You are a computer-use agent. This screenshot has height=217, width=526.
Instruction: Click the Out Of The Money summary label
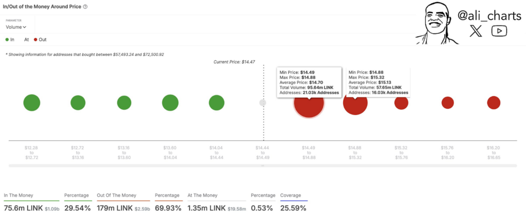pos(116,195)
